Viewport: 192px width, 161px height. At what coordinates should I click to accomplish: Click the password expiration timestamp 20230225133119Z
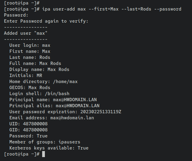pyautogui.click(x=101, y=112)
